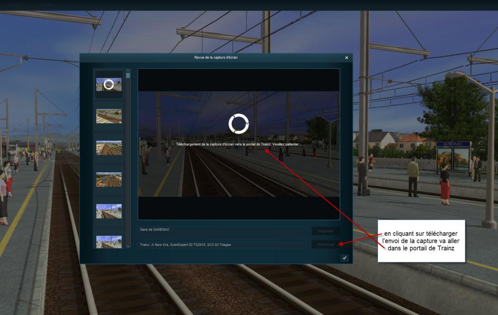This screenshot has width=498, height=315.
Task: Click the large screenshot preview image
Action: tap(239, 144)
